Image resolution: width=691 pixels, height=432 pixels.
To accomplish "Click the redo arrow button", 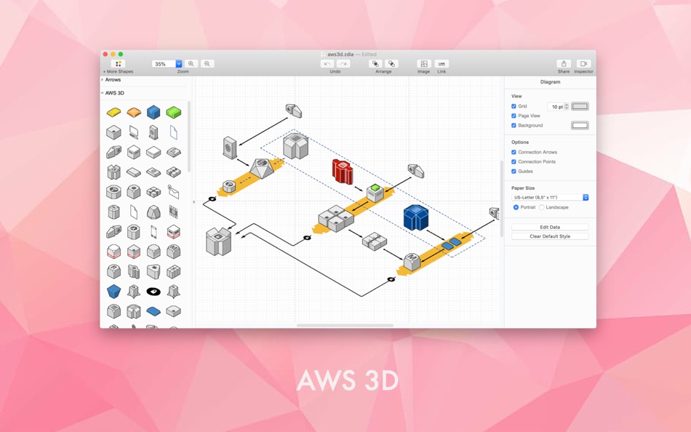I will 343,64.
